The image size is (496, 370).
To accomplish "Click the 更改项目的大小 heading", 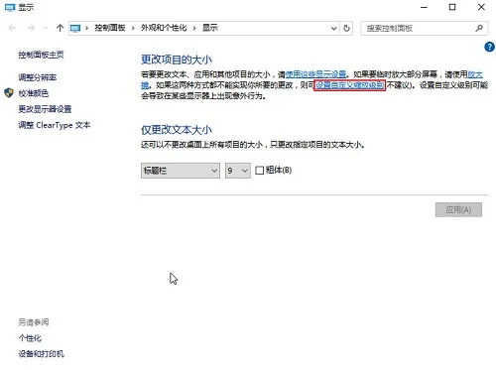I will click(x=177, y=60).
